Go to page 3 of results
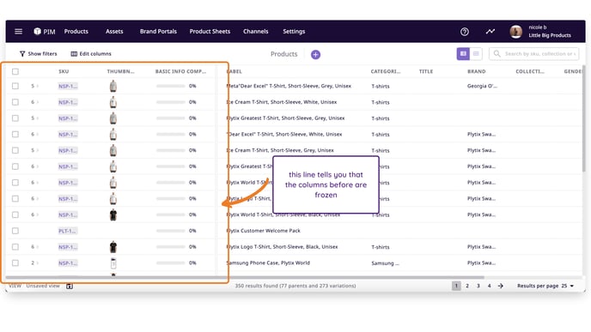This screenshot has width=591, height=332. pyautogui.click(x=478, y=286)
